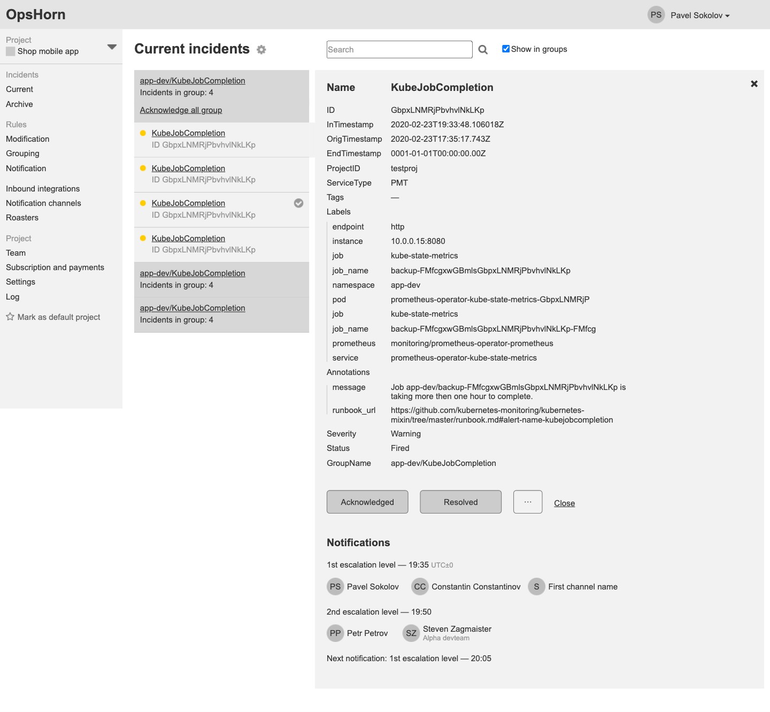770x712 pixels.
Task: Focus the Search input field
Action: (399, 50)
